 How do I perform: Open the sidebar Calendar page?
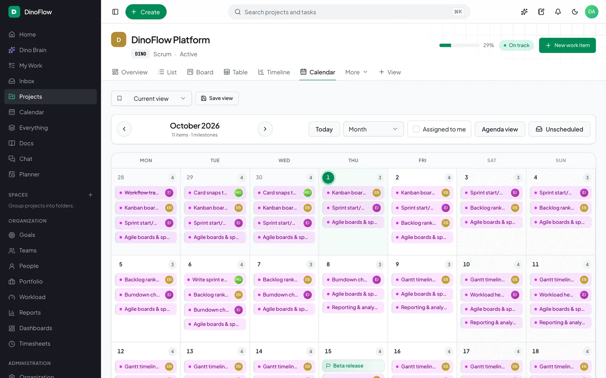coord(50,112)
